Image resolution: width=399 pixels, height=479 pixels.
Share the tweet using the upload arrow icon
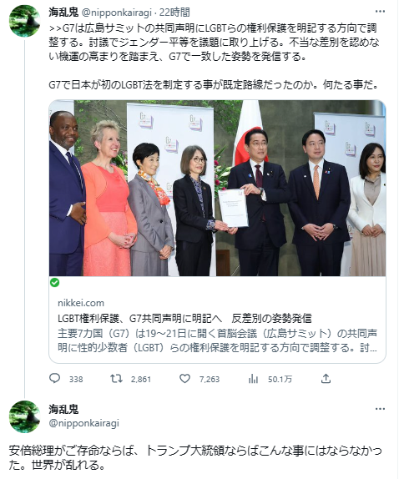coord(326,379)
